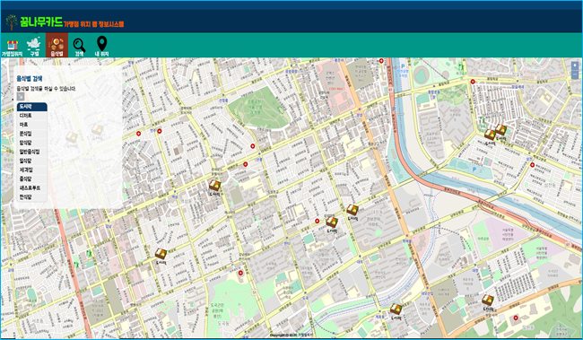Zoom in on the map
583x340 pixels.
point(575,65)
